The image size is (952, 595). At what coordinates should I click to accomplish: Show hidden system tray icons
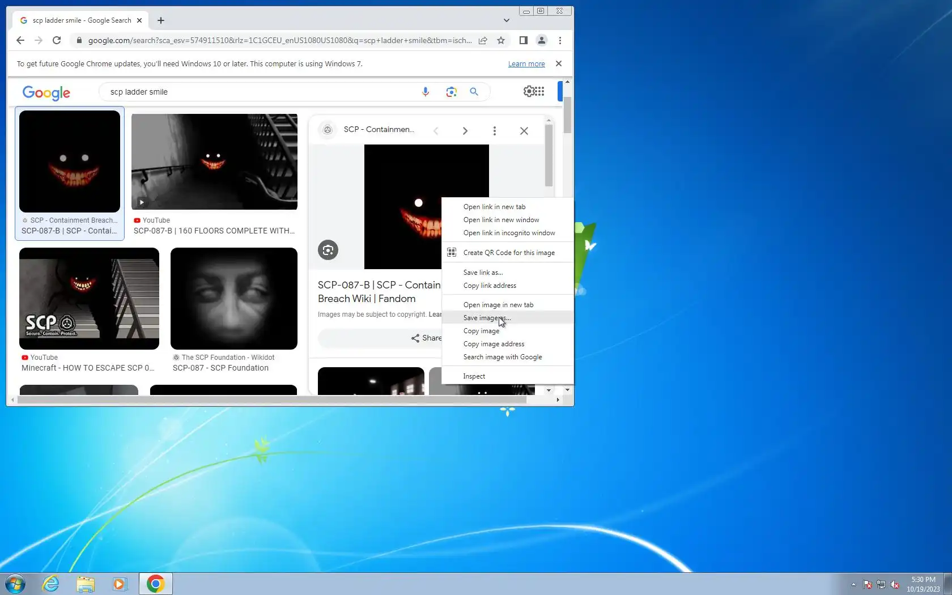pos(853,584)
